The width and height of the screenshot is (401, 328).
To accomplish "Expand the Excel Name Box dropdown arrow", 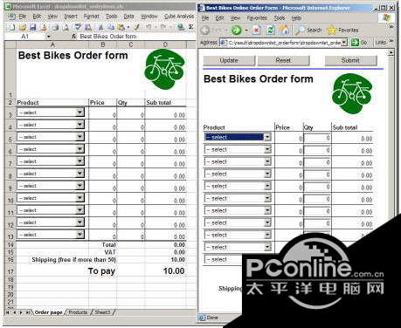I will [48, 37].
